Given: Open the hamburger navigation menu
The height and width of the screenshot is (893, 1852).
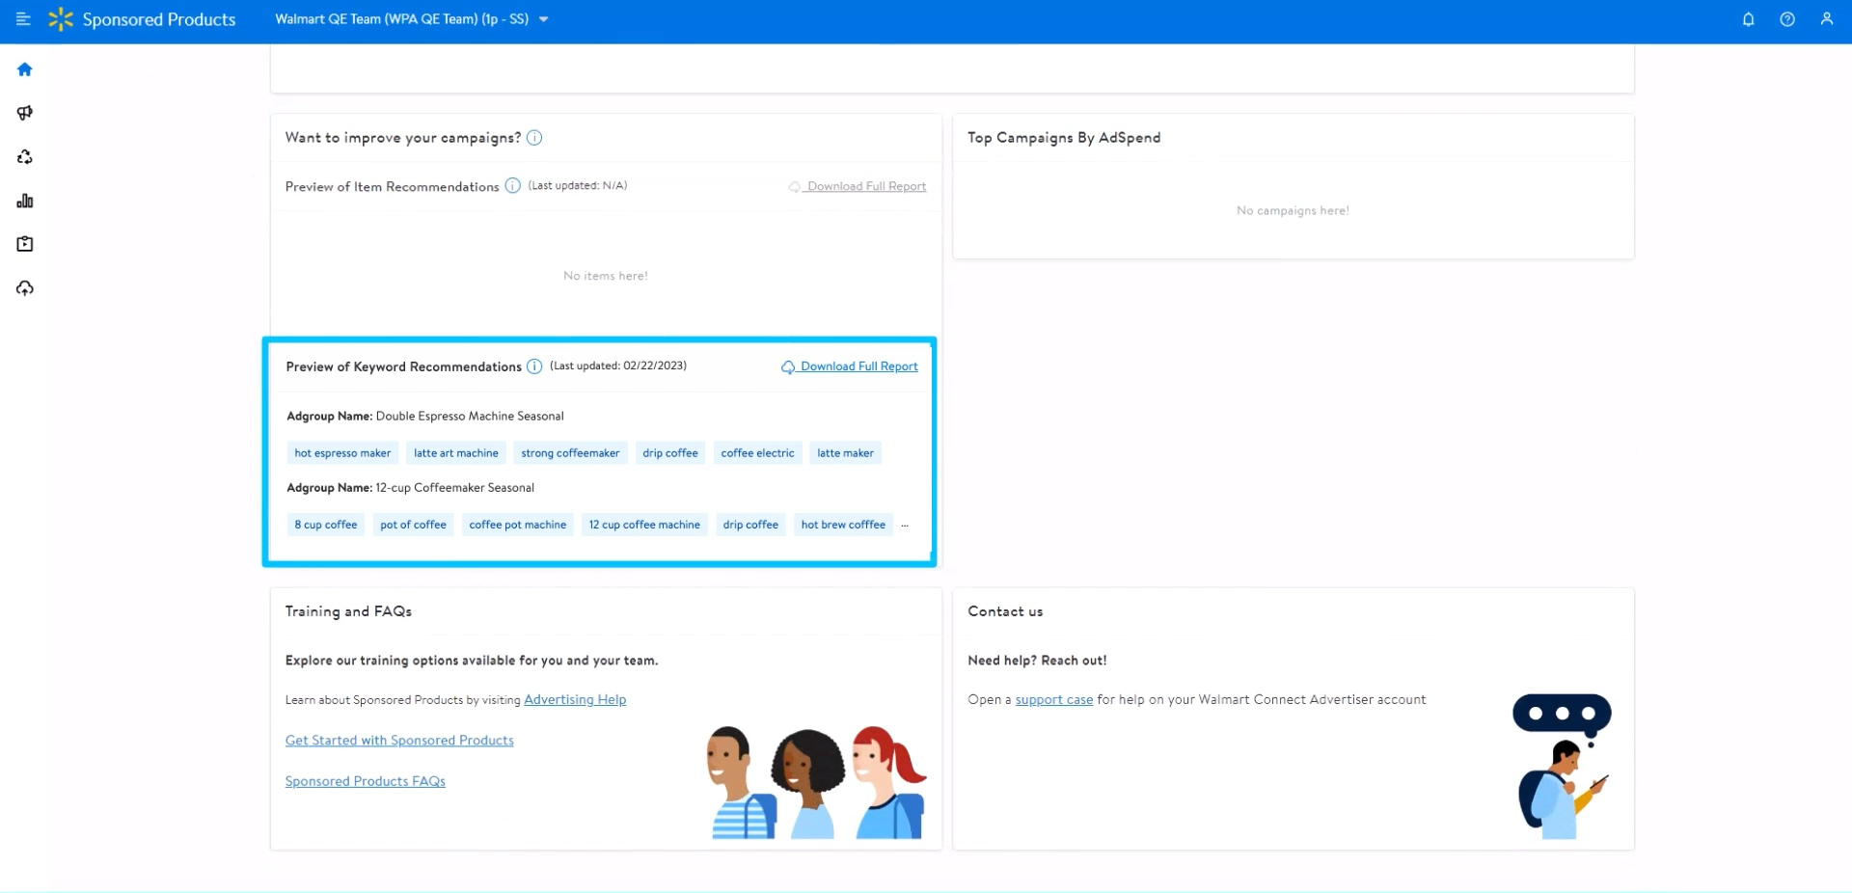Looking at the screenshot, I should pos(23,19).
